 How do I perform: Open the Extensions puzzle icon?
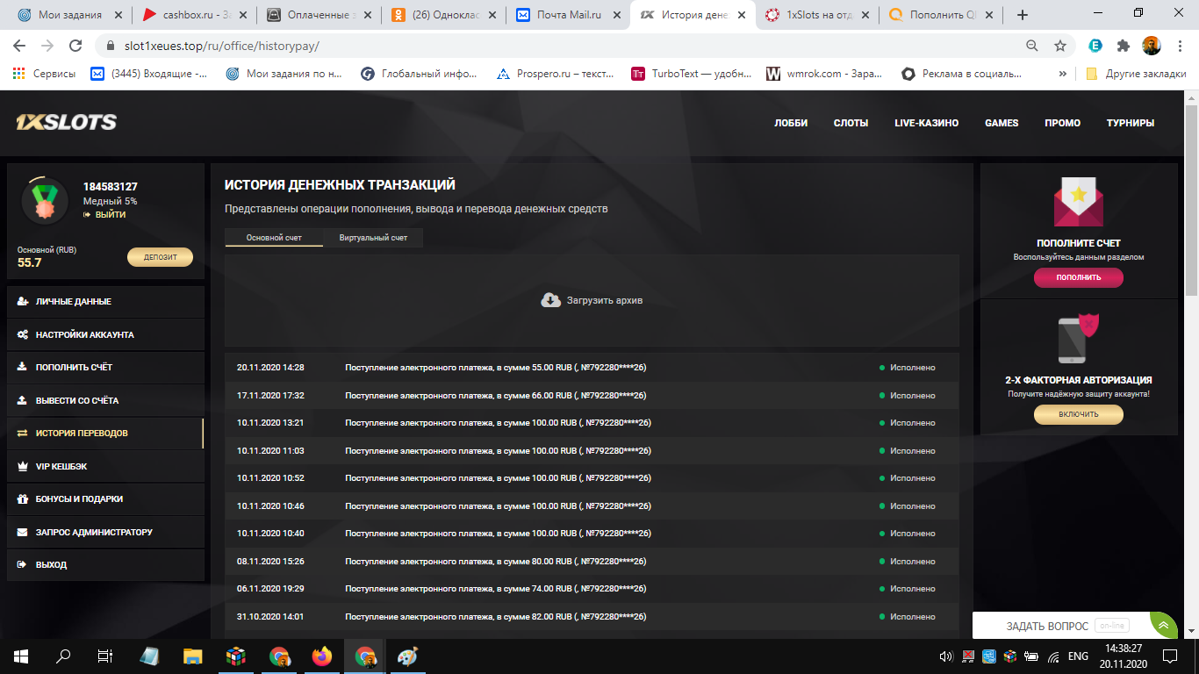[1123, 46]
